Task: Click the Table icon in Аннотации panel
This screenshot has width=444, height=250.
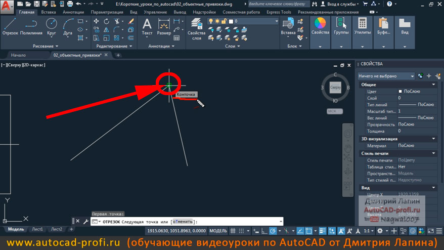Action: pos(176,37)
